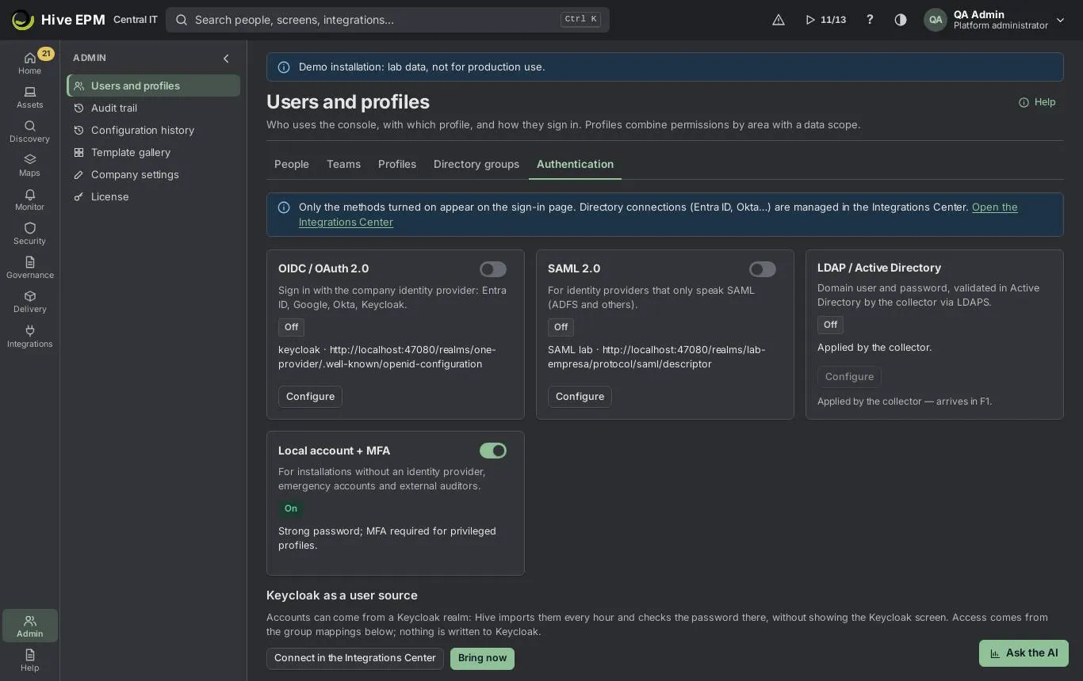Open the Home section in the sidebar
The height and width of the screenshot is (681, 1083).
click(x=29, y=63)
